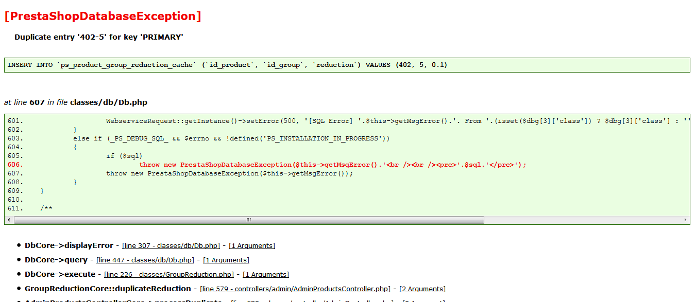
Task: Click code line 603 else if condition
Action: click(231, 138)
